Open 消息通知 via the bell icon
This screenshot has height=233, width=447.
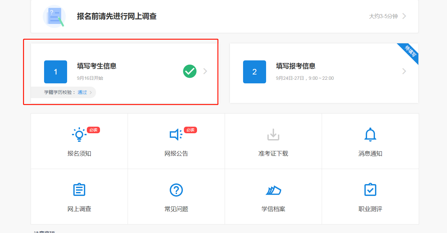[x=370, y=134]
